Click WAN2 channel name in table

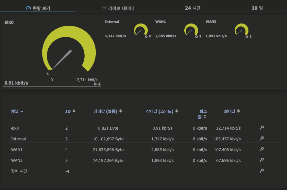[17, 161]
